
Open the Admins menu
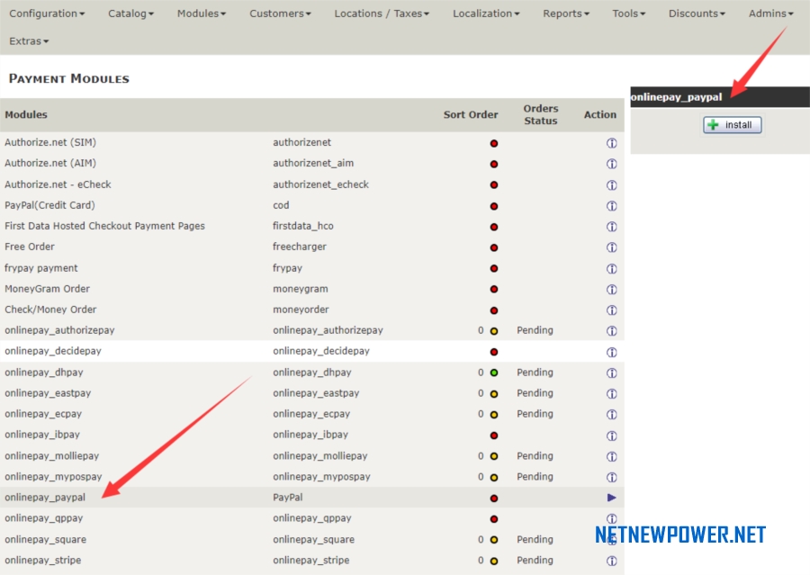[x=770, y=13]
